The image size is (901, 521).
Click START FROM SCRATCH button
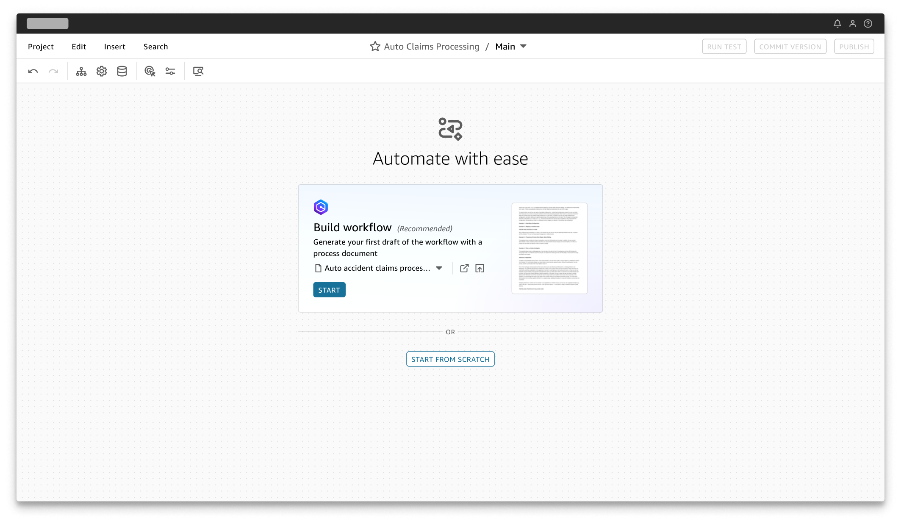coord(450,359)
